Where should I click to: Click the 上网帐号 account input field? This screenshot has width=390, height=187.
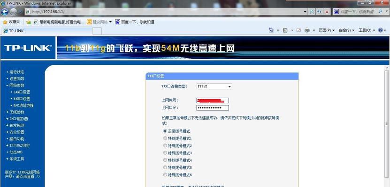click(x=213, y=101)
